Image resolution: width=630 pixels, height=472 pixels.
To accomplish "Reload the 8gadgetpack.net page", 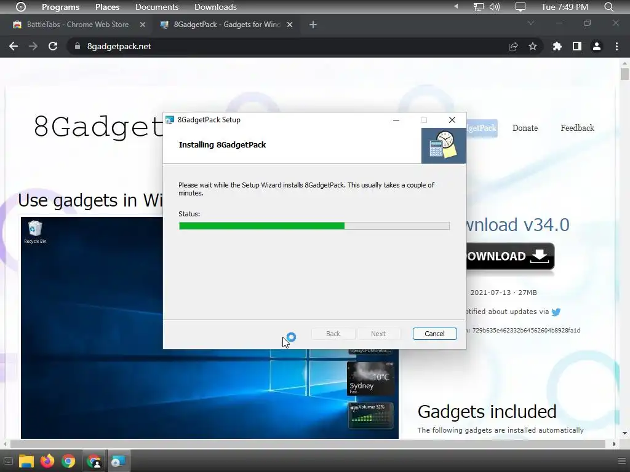I will tap(53, 46).
